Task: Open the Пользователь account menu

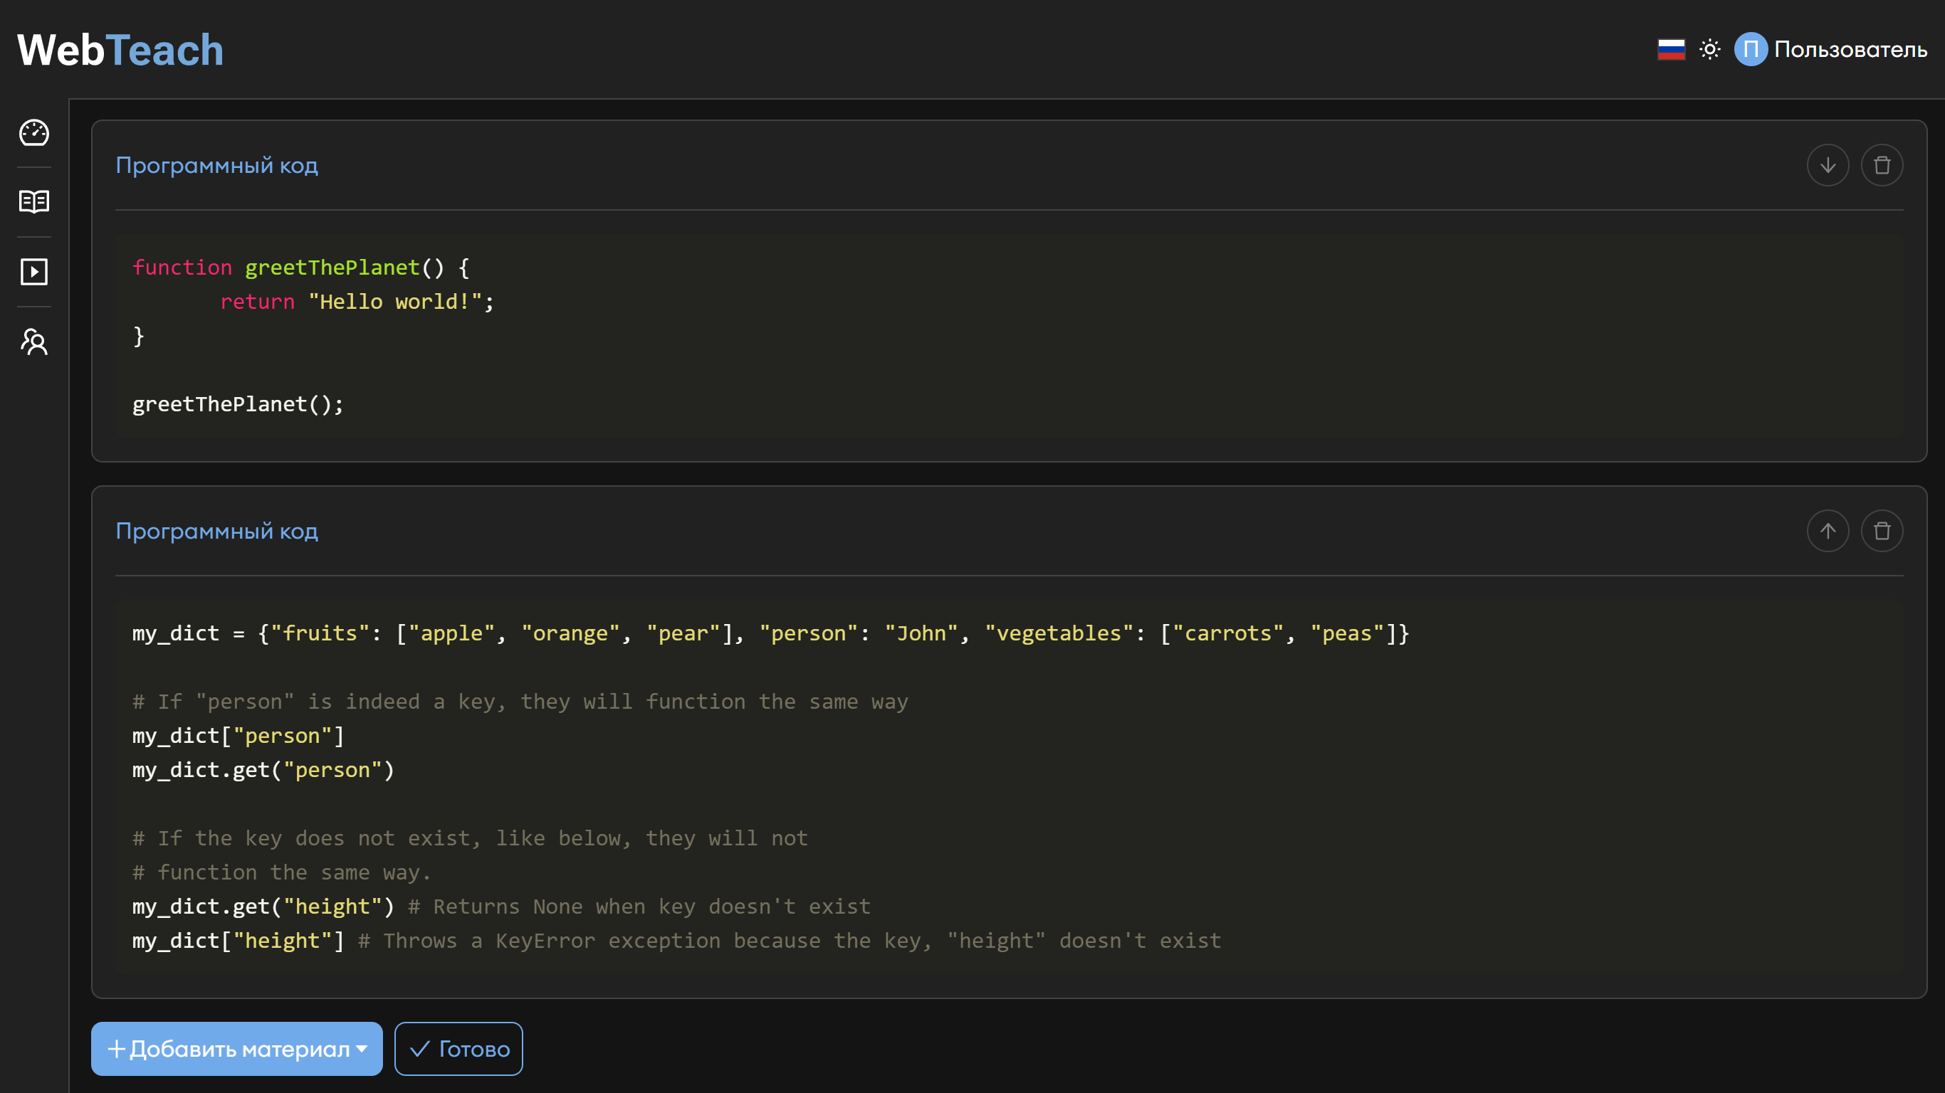Action: (1850, 50)
